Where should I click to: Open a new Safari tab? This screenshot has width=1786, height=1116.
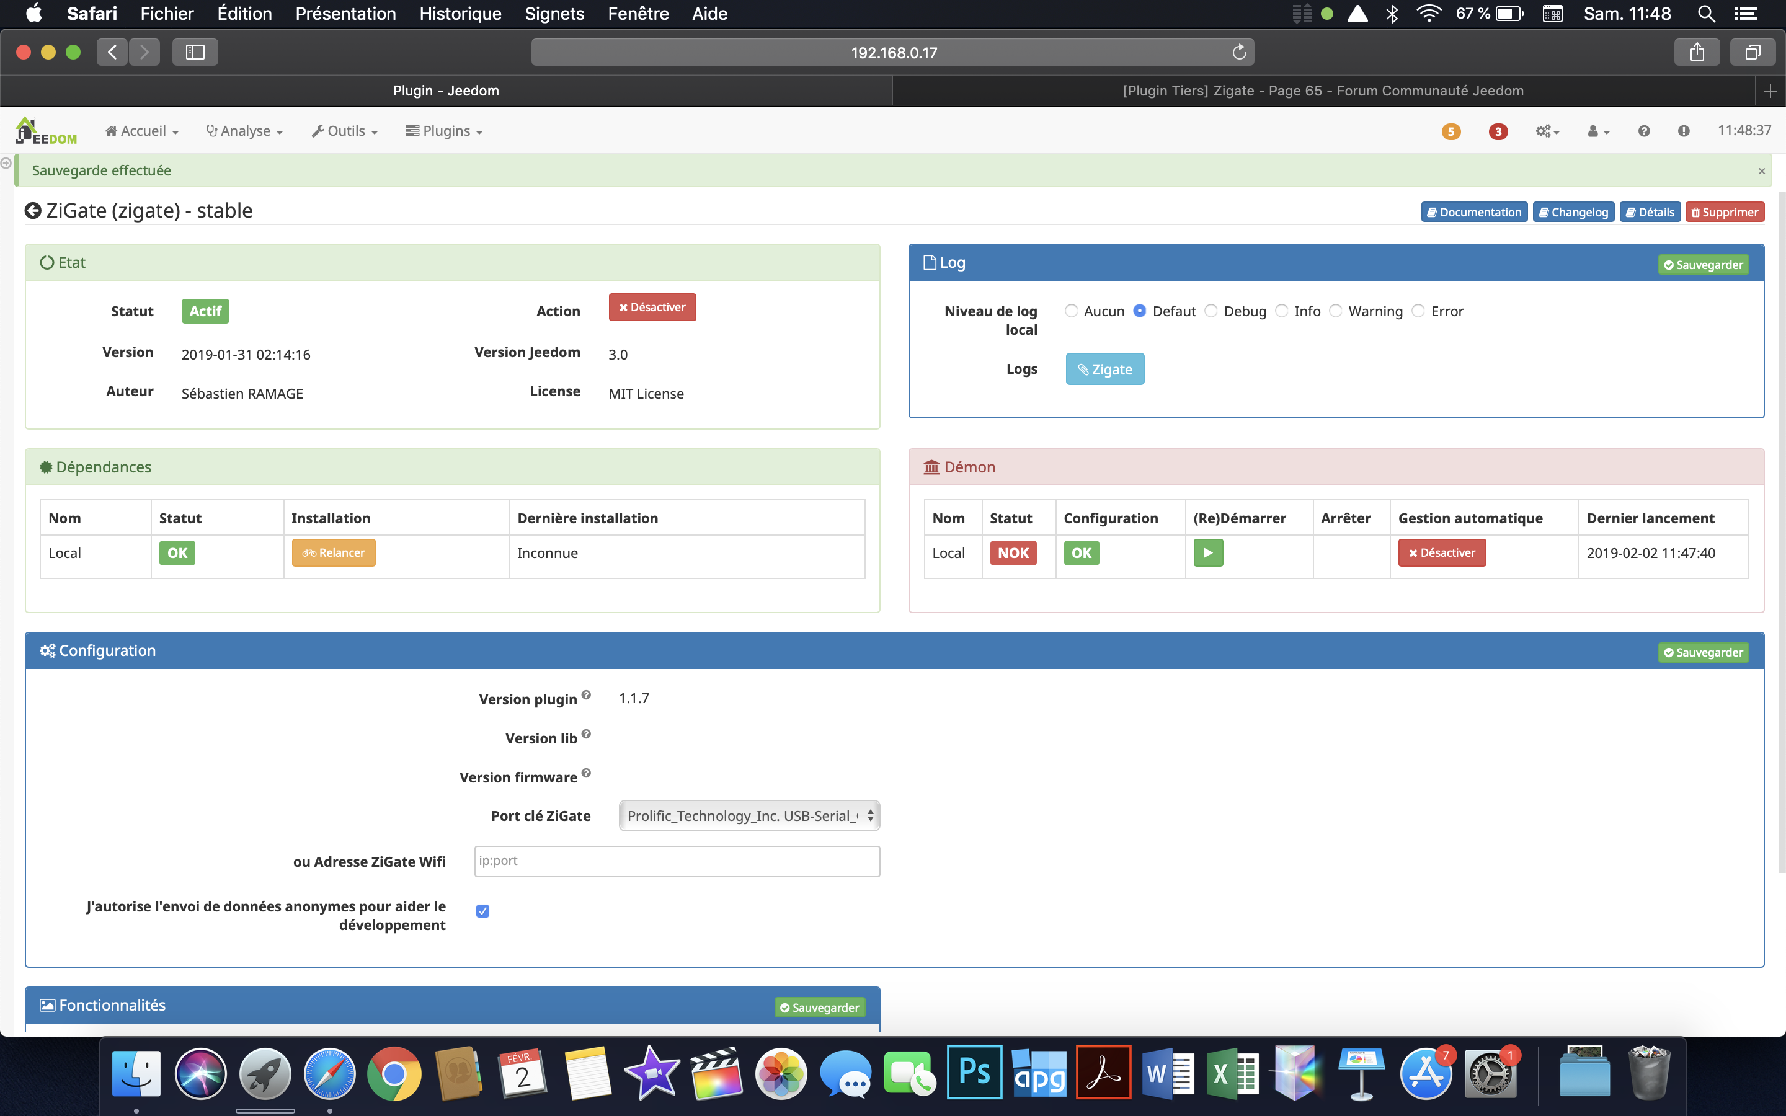pos(1770,91)
